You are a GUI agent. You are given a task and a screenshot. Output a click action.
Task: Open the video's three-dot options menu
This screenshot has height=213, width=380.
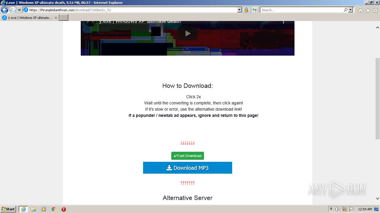284,22
